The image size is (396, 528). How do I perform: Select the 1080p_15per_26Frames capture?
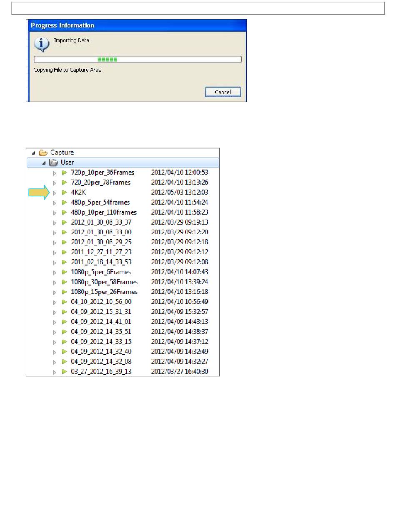104,292
